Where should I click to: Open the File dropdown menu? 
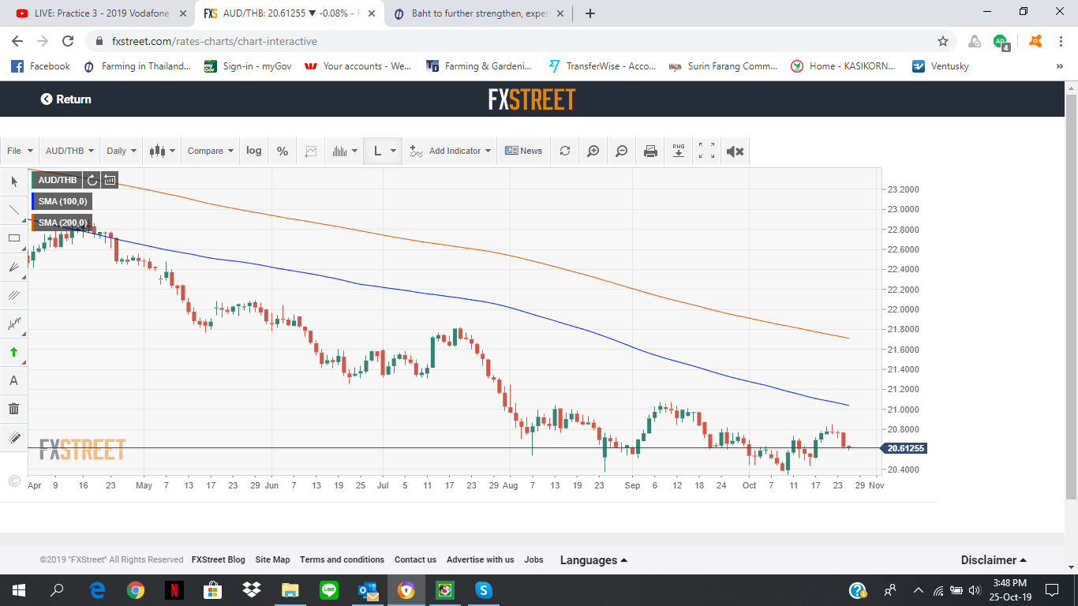pos(20,151)
